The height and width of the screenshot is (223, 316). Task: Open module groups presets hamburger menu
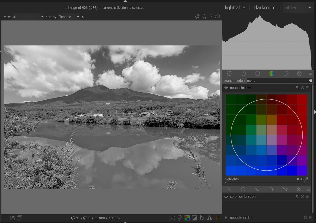310,74
